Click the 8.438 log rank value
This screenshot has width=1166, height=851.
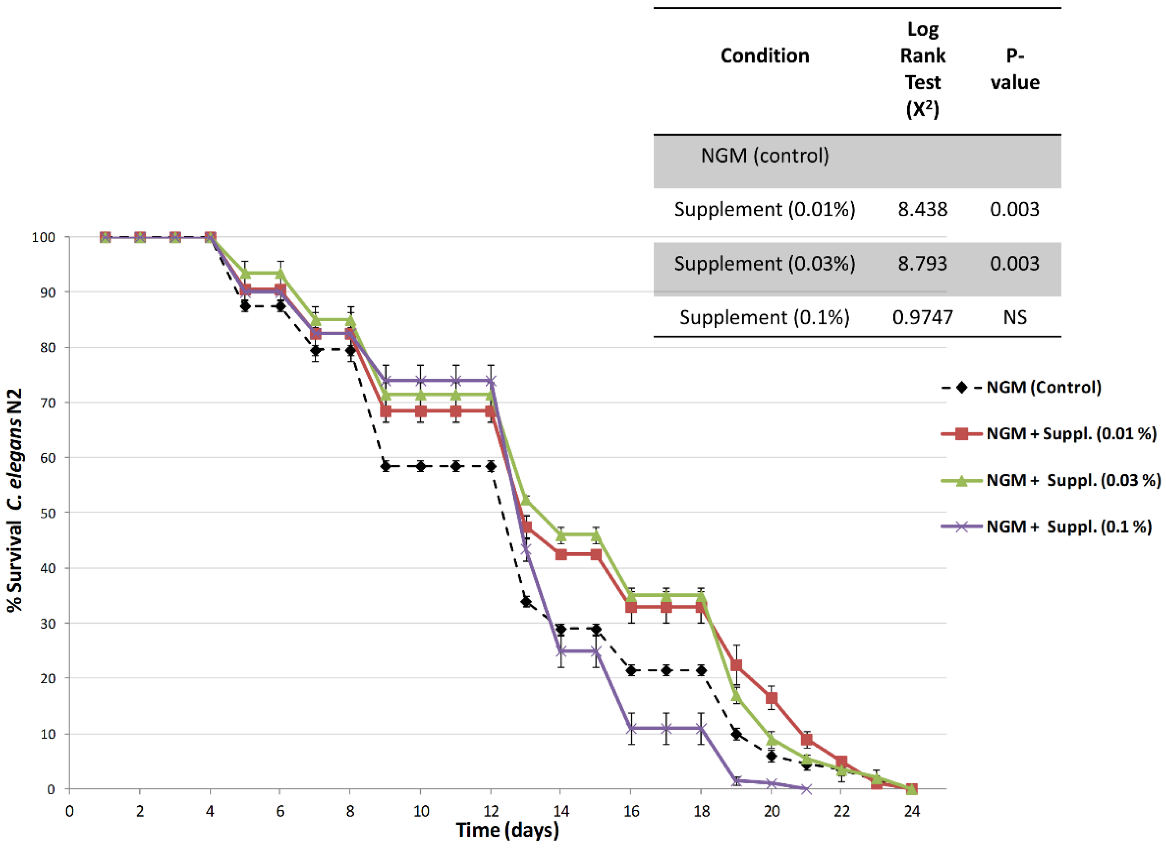tap(923, 210)
